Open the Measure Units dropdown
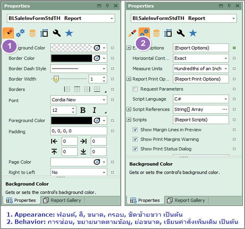This screenshot has width=245, height=229. (201, 69)
